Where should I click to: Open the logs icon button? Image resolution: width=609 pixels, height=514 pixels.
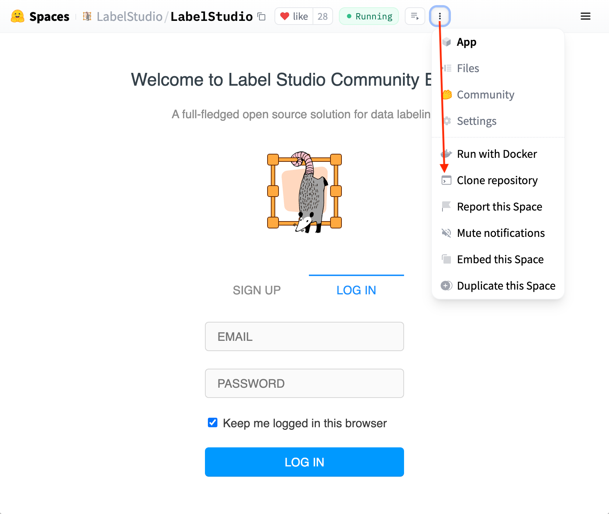pyautogui.click(x=415, y=16)
